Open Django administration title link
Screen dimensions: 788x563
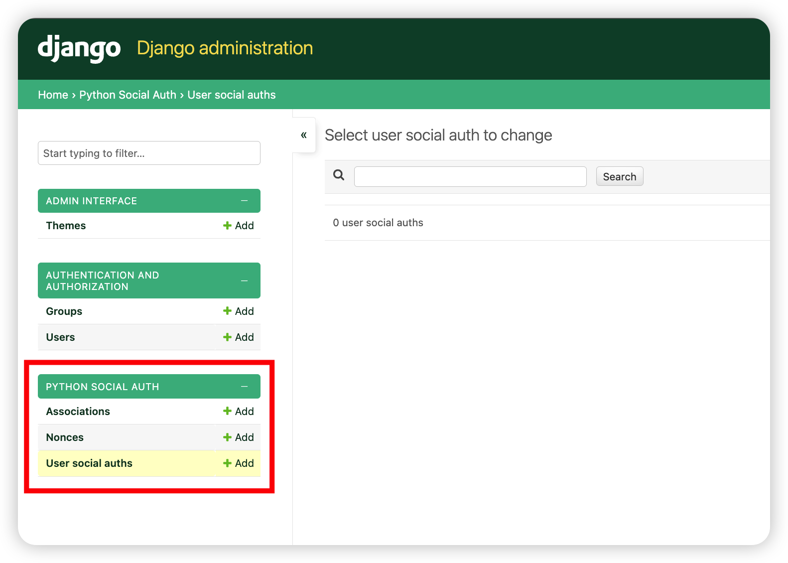[x=225, y=48]
